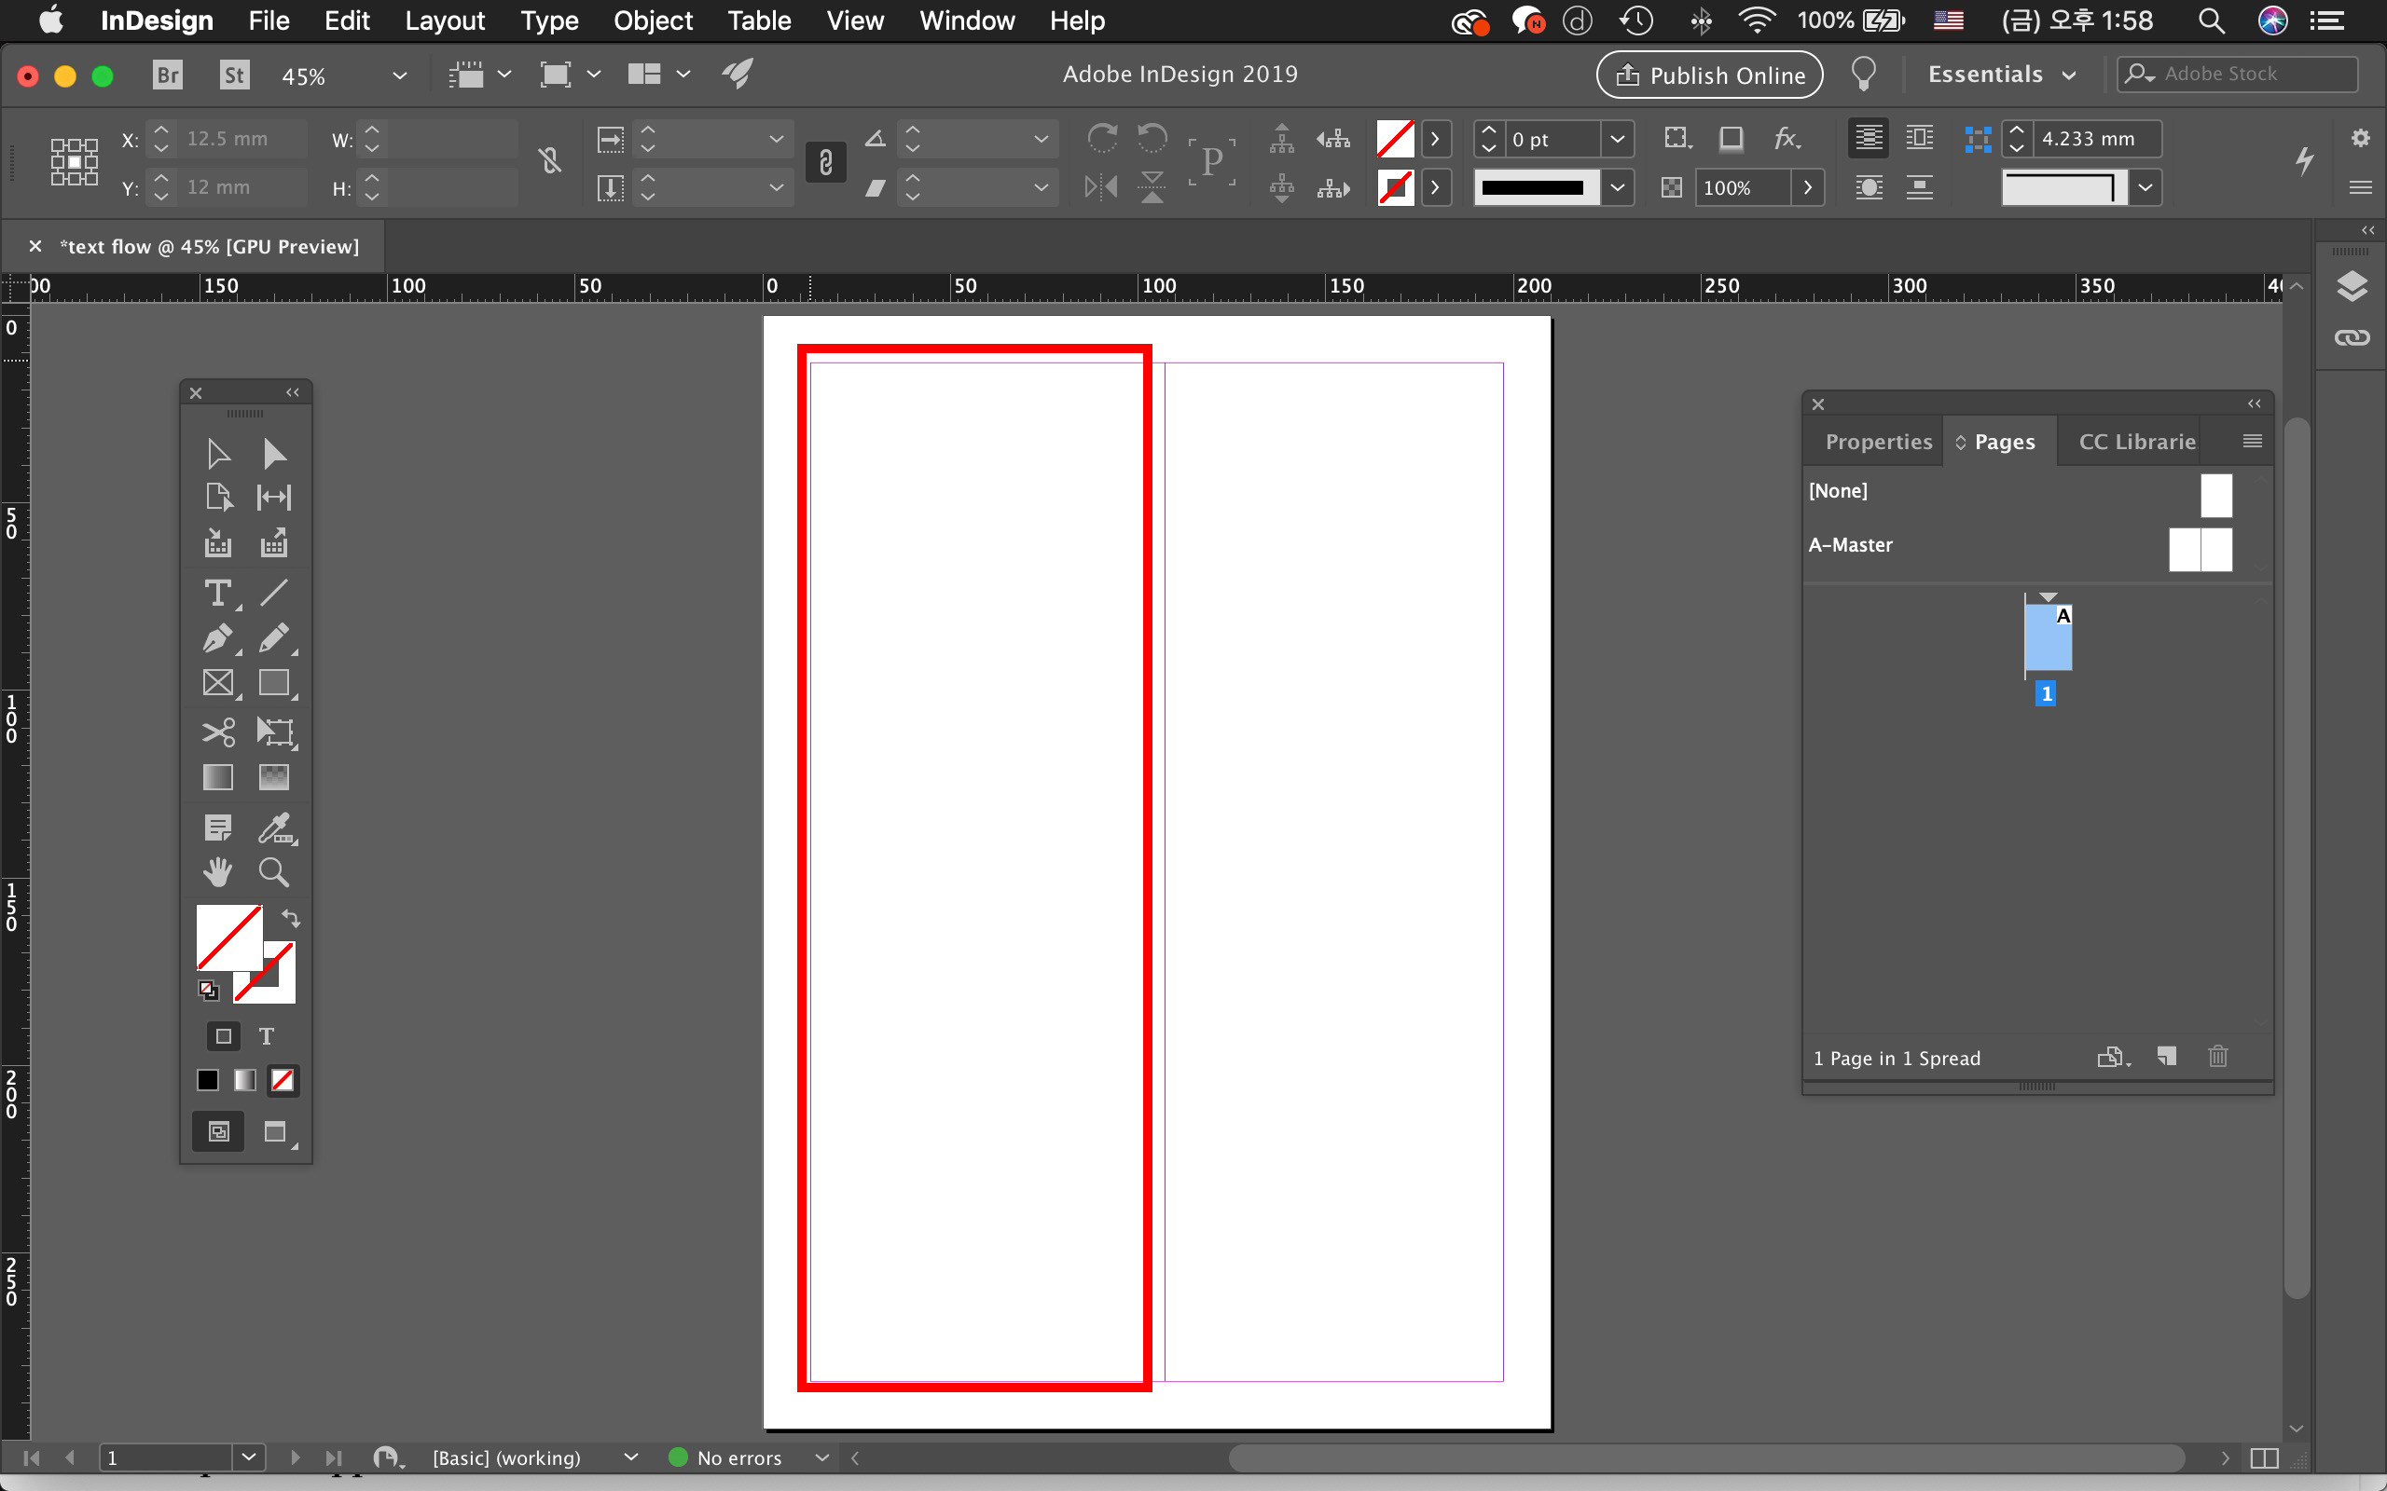2387x1491 pixels.
Task: Select the Rectangle Frame tool
Action: tap(218, 683)
